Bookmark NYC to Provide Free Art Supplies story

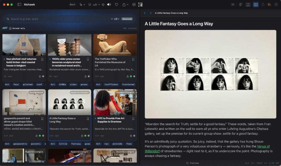[x=133, y=119]
